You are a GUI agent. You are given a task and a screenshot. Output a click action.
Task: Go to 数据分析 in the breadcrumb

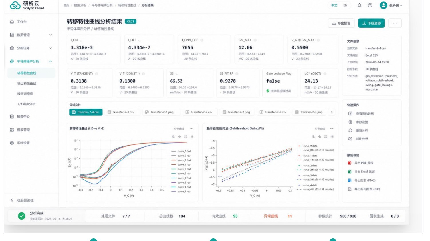tap(80, 5)
